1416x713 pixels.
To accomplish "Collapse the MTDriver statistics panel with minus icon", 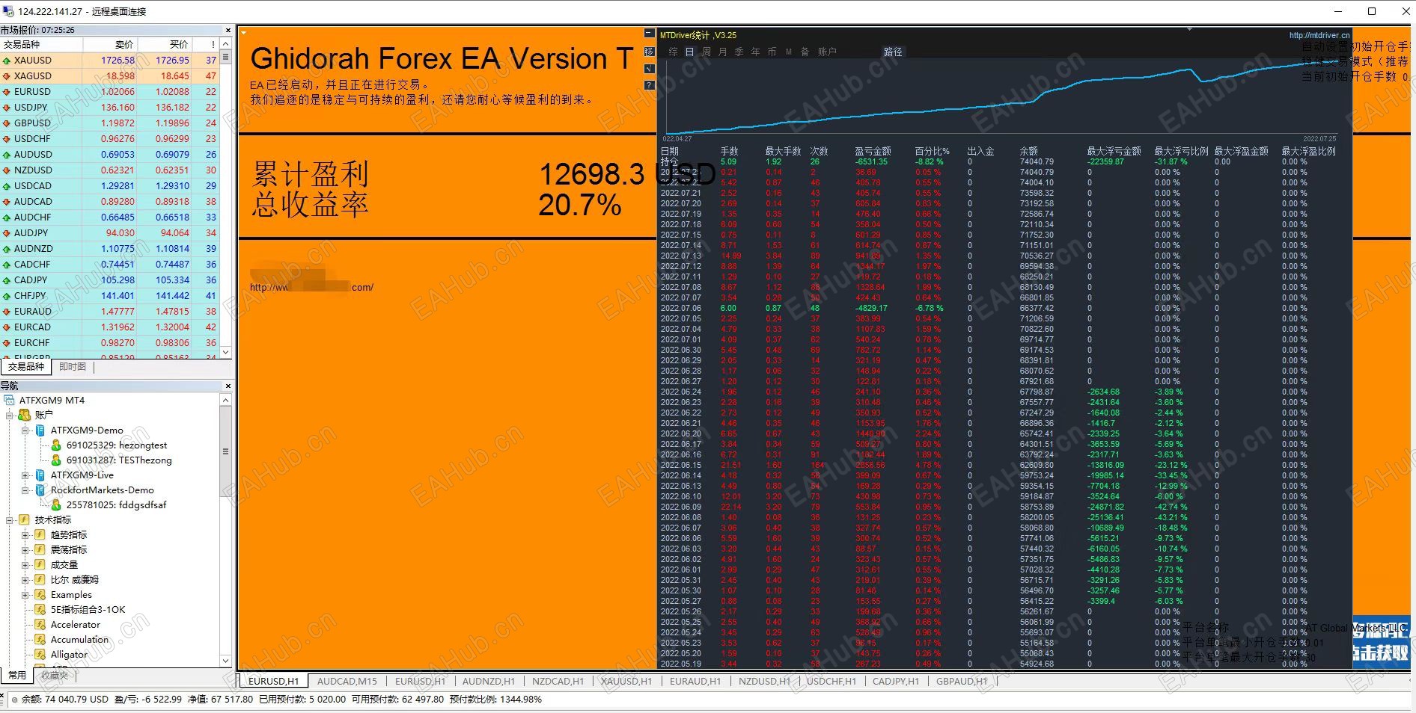I will pyautogui.click(x=649, y=34).
